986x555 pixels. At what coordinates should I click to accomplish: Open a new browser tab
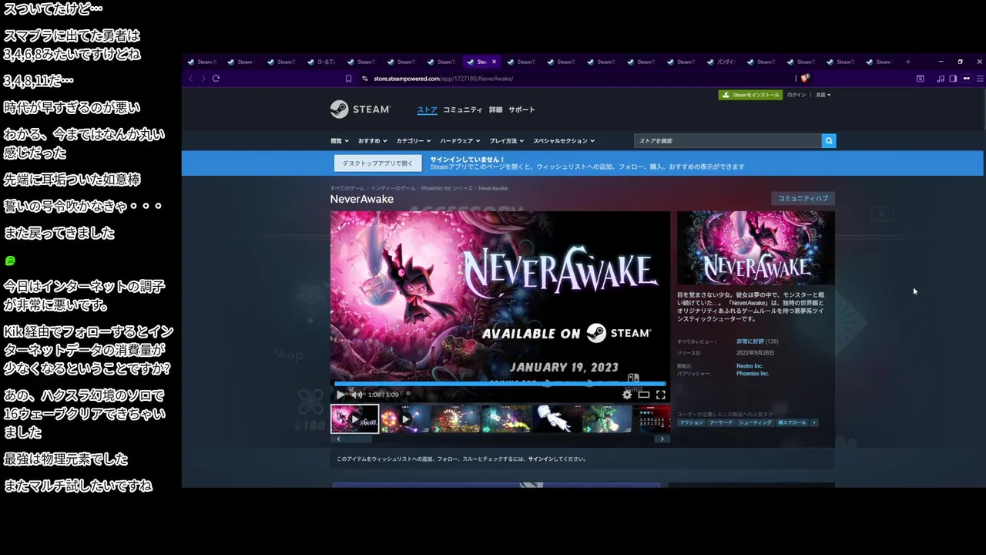coord(908,62)
